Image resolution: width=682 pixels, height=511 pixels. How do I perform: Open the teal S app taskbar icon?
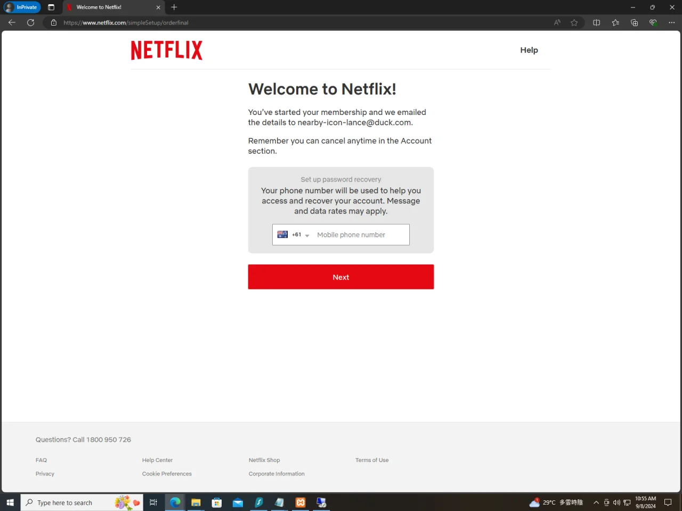click(259, 502)
